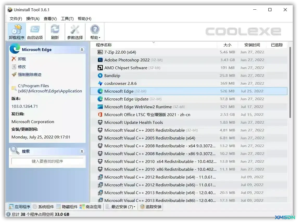The height and width of the screenshot is (222, 298).
Task: Select Visual C++ 2008 Redistributable - x64 row
Action: (x=189, y=145)
